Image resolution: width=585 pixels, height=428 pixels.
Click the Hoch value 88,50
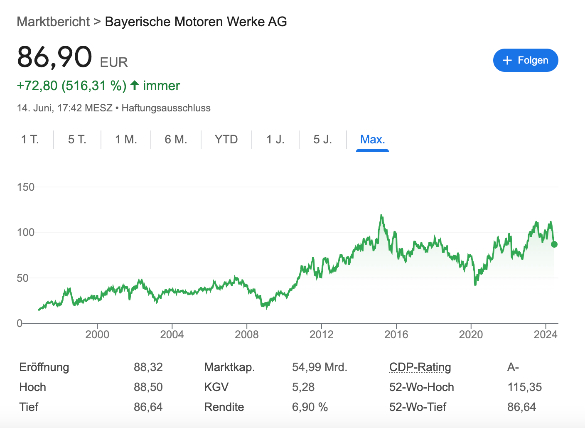click(148, 387)
